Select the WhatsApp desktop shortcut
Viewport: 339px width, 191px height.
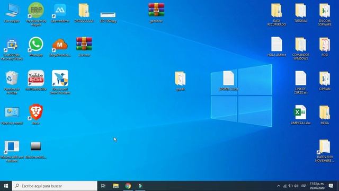click(36, 45)
